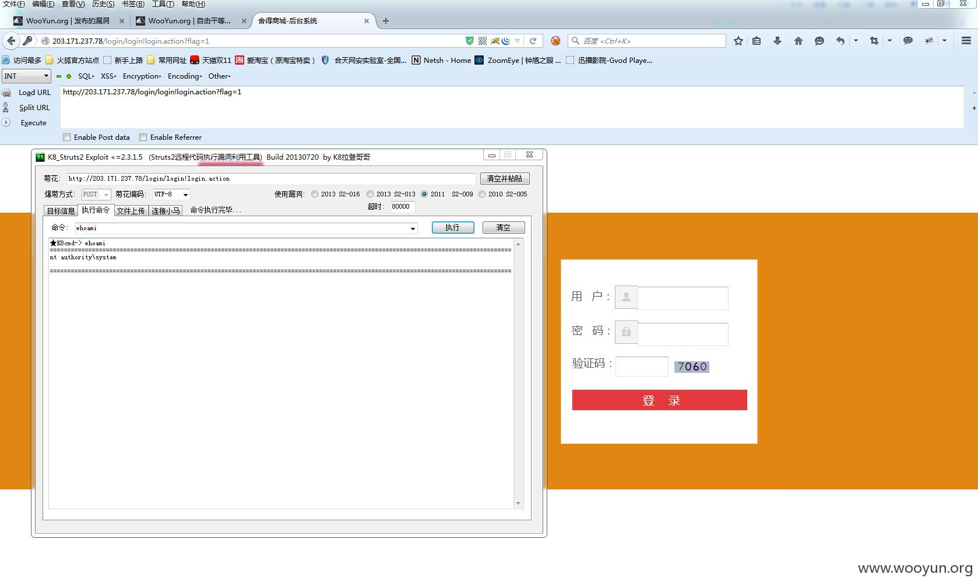Click the smiley chat face icon
This screenshot has height=585, width=978.
click(819, 41)
